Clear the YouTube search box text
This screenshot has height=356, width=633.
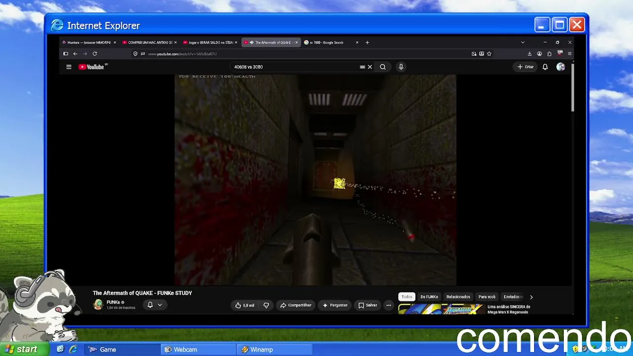point(370,67)
